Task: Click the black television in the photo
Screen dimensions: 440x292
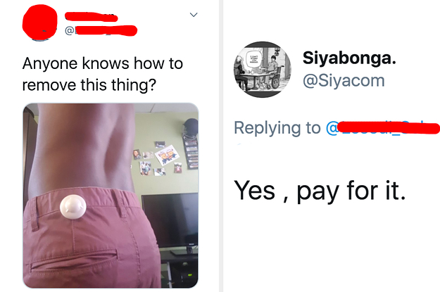Action: [170, 222]
